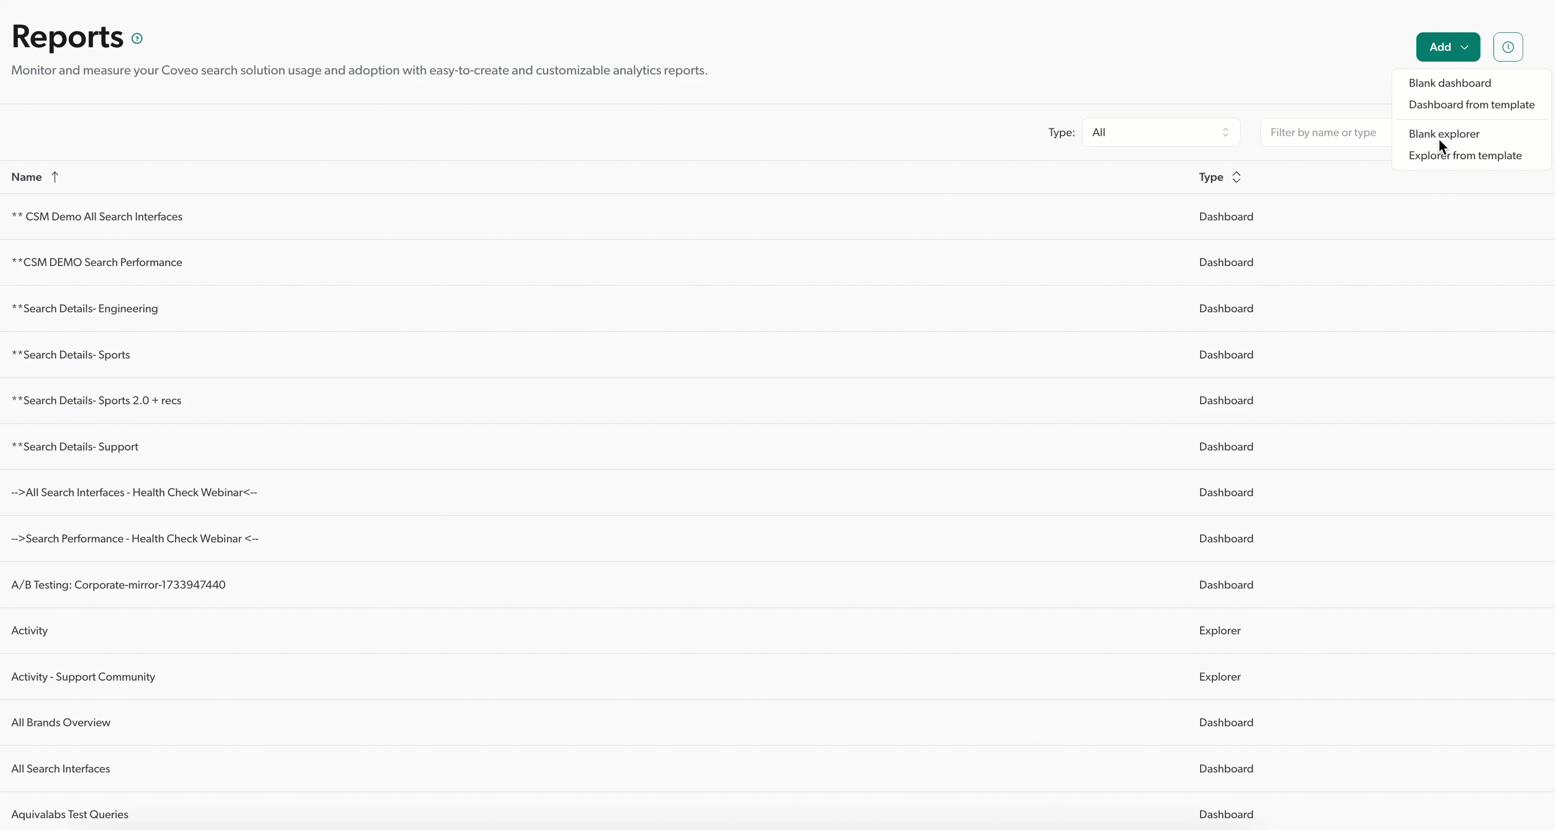Click the sort icon next to Type column

pos(1236,177)
